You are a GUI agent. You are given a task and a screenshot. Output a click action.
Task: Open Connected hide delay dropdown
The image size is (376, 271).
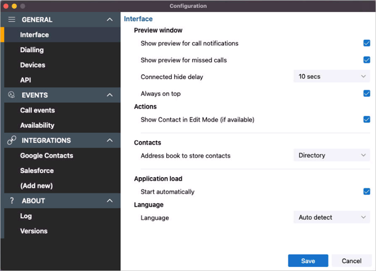(x=331, y=76)
